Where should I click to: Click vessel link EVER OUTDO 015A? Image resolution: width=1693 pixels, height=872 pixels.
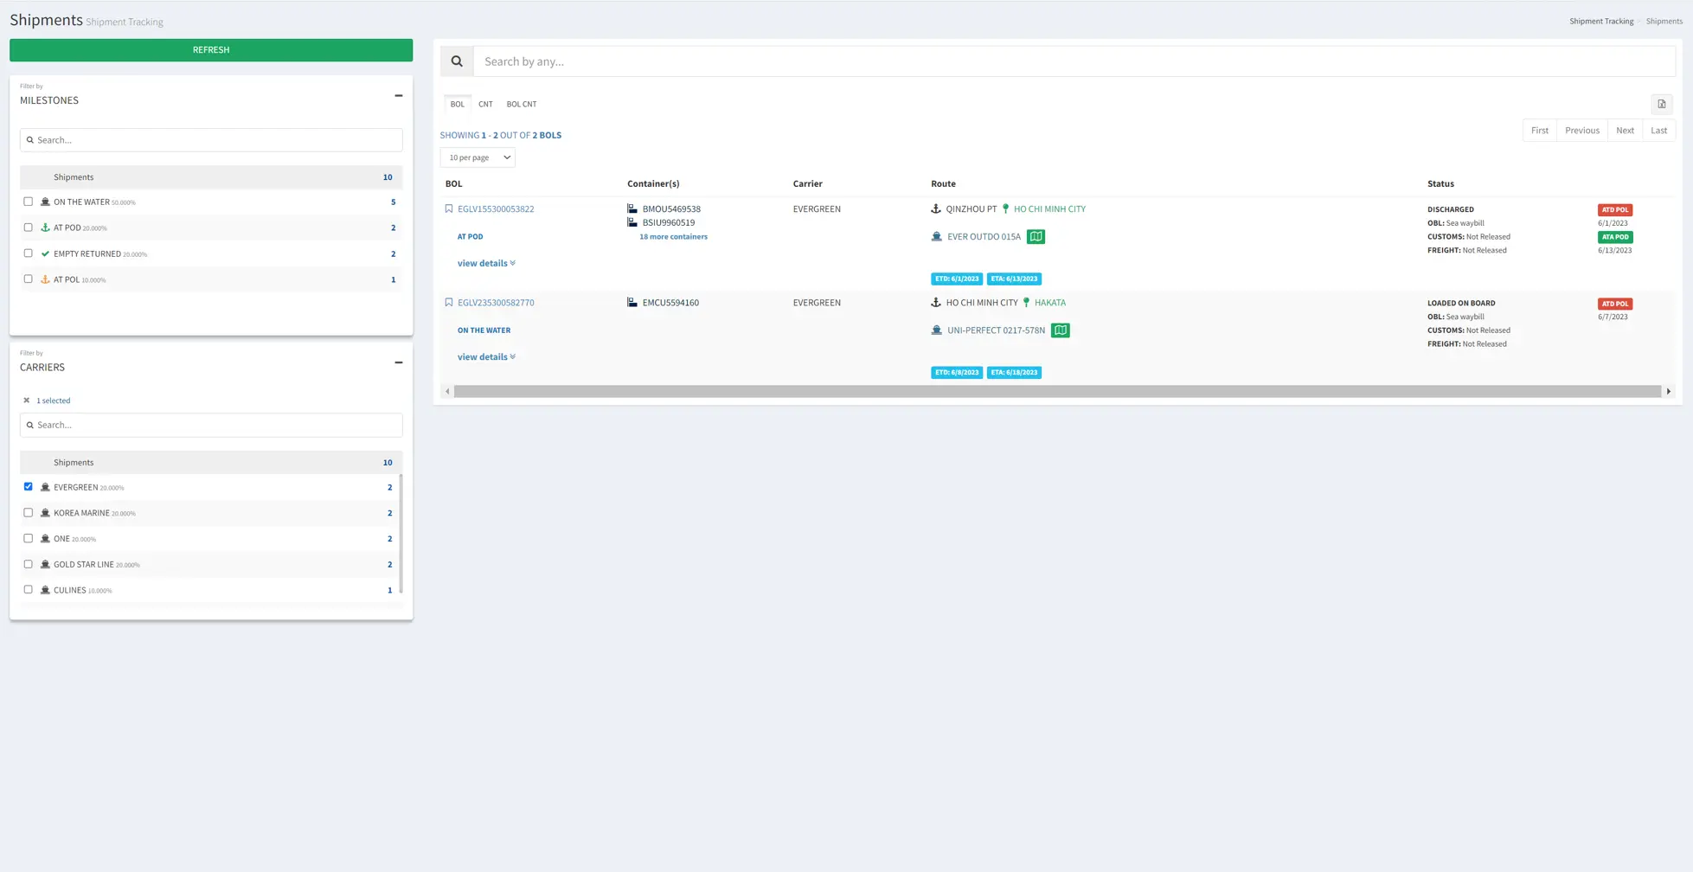pyautogui.click(x=984, y=236)
